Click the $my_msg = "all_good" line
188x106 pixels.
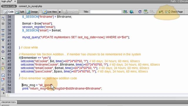coord(37,85)
